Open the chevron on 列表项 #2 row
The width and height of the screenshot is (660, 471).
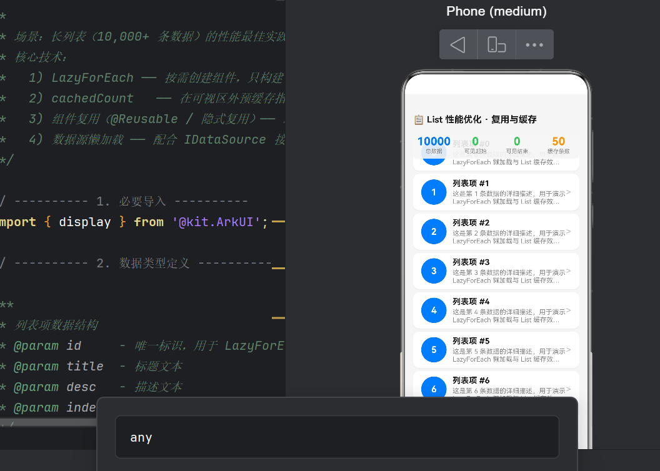(x=569, y=232)
